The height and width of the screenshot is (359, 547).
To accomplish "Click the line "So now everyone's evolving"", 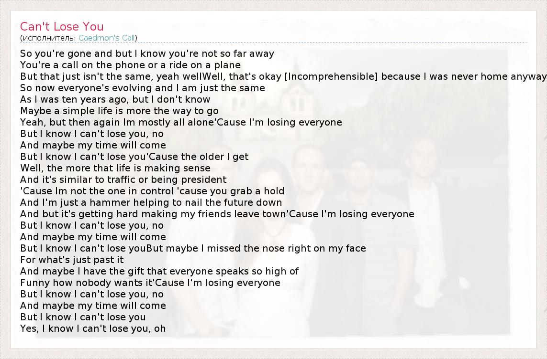I will [142, 88].
